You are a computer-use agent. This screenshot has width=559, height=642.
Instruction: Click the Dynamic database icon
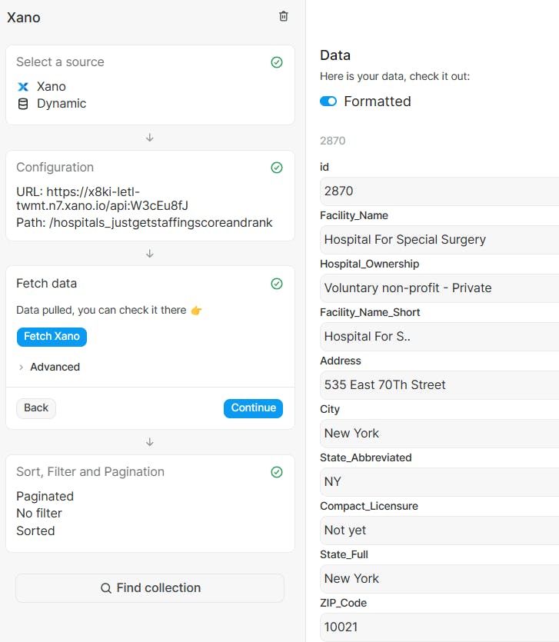23,104
